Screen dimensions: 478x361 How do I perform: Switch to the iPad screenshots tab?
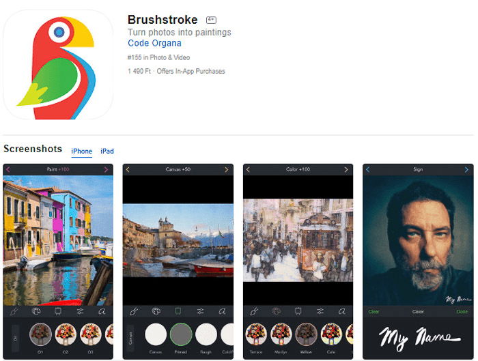107,151
